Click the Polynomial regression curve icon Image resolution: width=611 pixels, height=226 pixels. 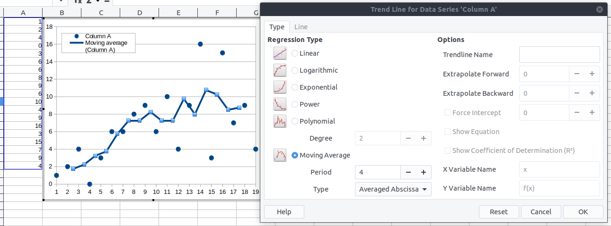pos(280,121)
